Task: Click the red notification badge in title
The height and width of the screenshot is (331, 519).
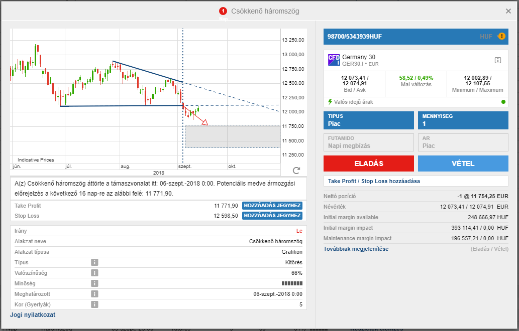Action: pos(223,11)
